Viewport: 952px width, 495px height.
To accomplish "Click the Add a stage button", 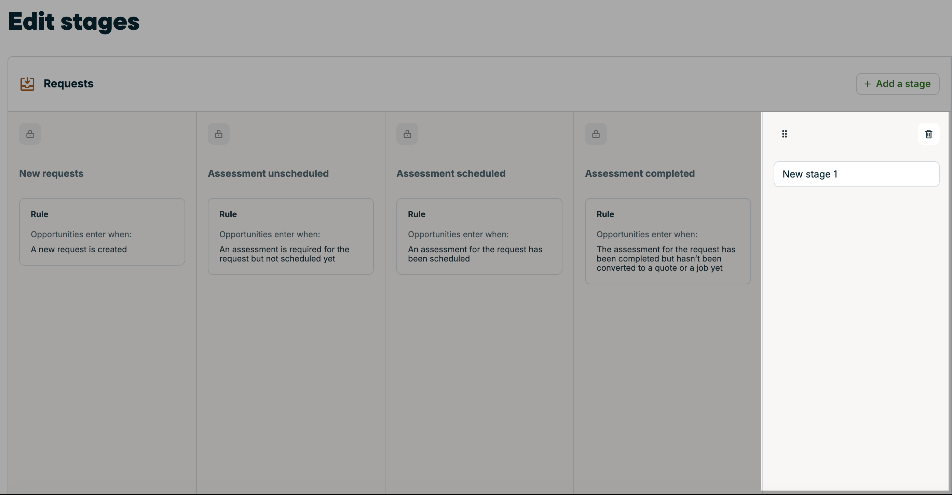I will (897, 84).
